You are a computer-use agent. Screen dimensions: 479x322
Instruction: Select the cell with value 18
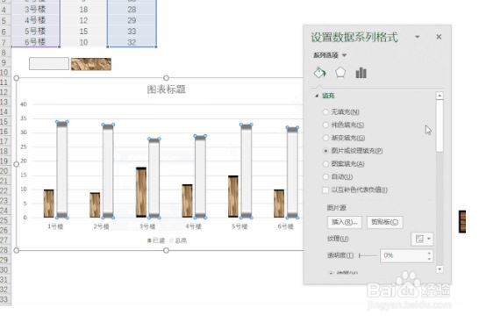click(x=83, y=10)
